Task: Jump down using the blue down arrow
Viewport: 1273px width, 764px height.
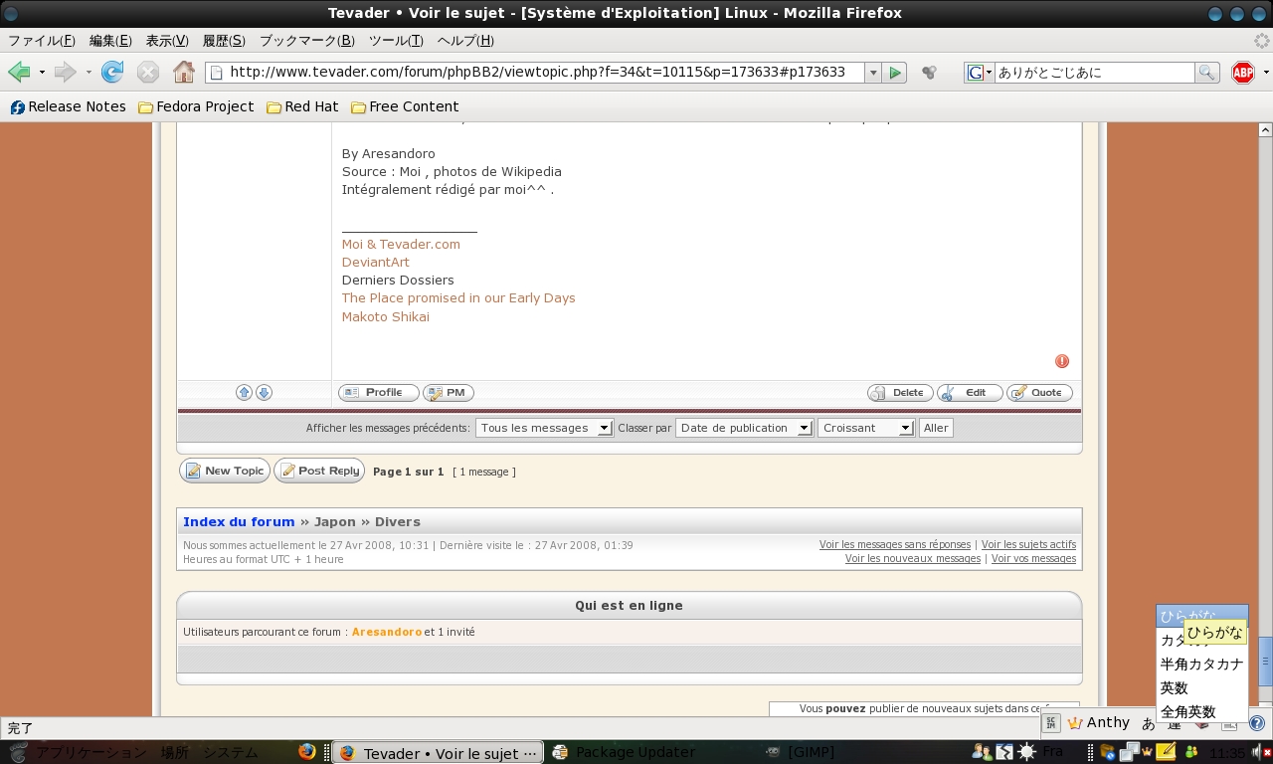Action: point(264,393)
